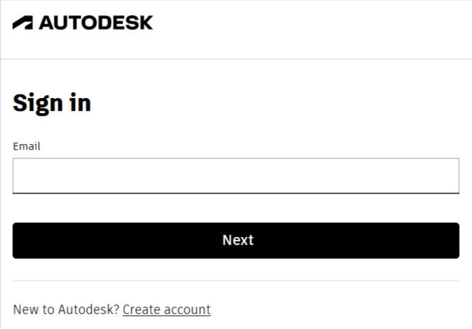
Task: Select the Autodesk brand logo at top
Action: [x=83, y=23]
